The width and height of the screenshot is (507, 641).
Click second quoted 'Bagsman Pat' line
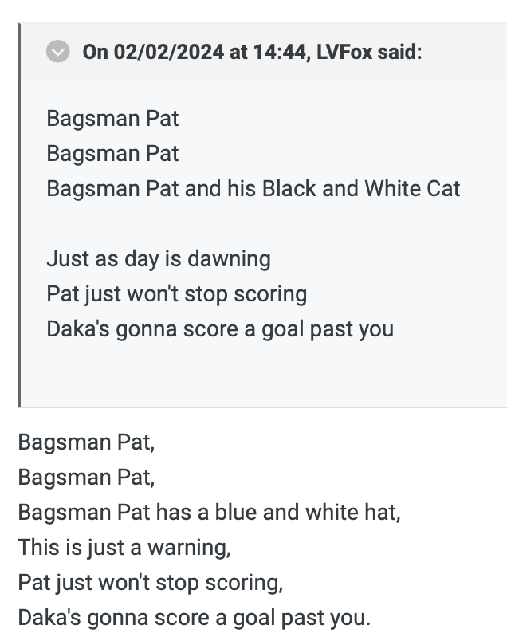point(112,154)
